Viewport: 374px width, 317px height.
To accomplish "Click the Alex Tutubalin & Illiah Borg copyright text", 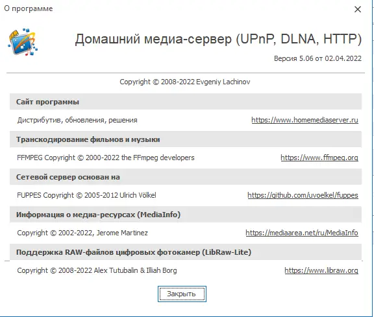I will (97, 270).
